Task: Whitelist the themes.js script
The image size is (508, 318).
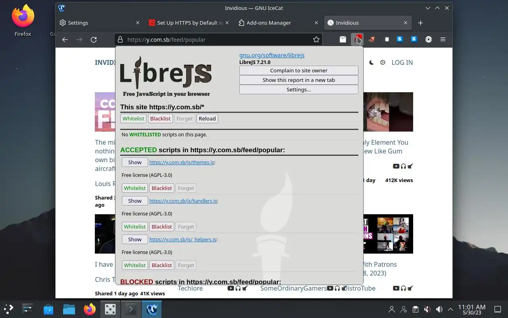Action: [135, 188]
